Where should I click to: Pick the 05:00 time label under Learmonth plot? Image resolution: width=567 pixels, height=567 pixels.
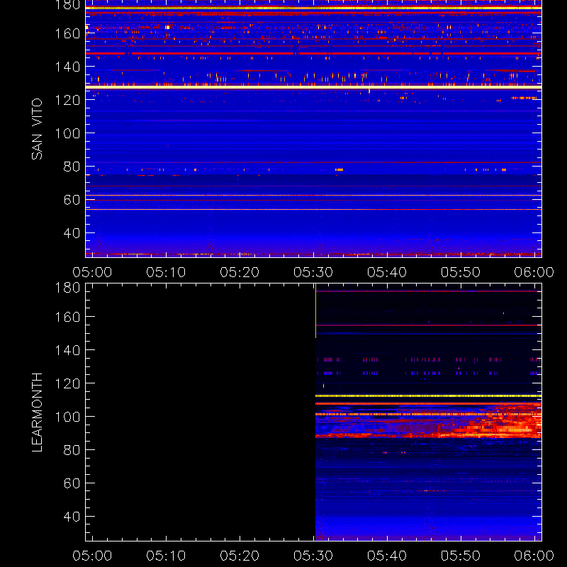coord(92,556)
